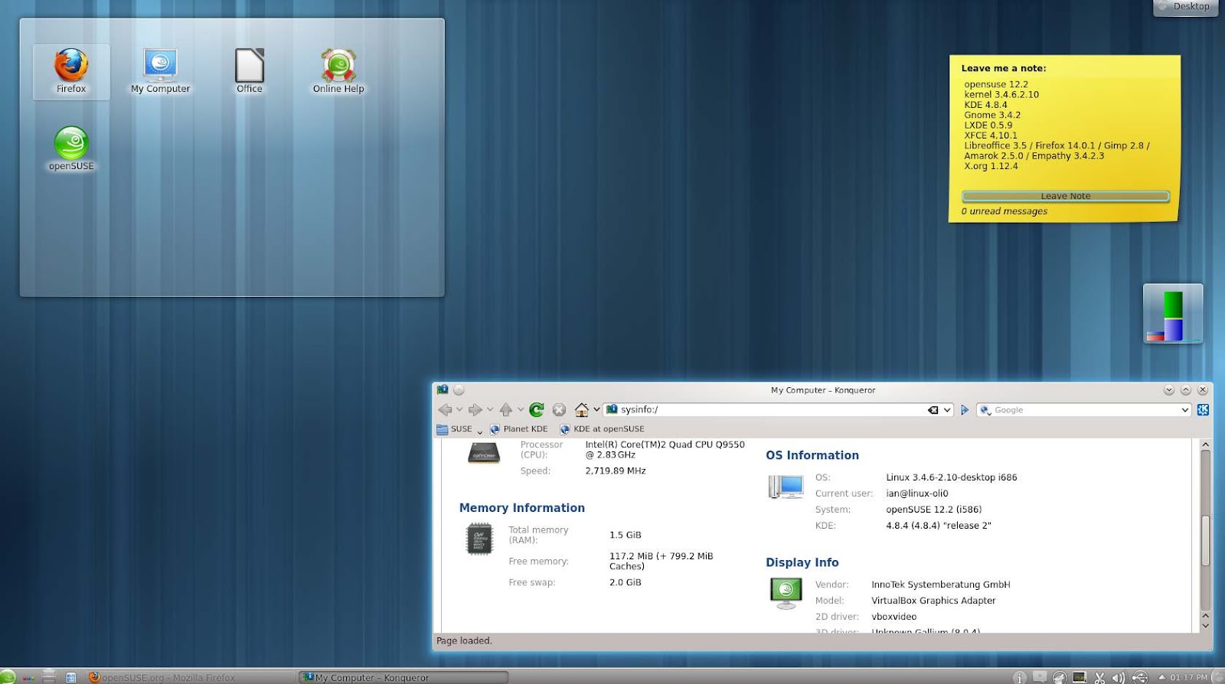1225x684 pixels.
Task: Click the 01:17 PM panel clock
Action: point(1188,677)
